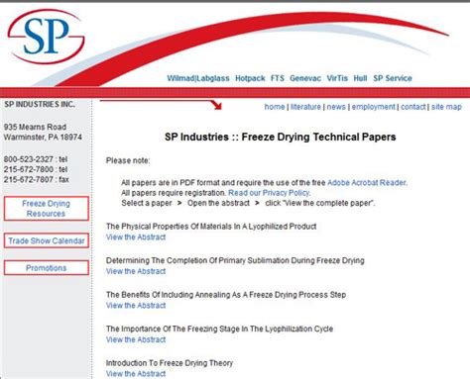Open the contact page link
Image resolution: width=470 pixels, height=379 pixels.
coord(413,107)
